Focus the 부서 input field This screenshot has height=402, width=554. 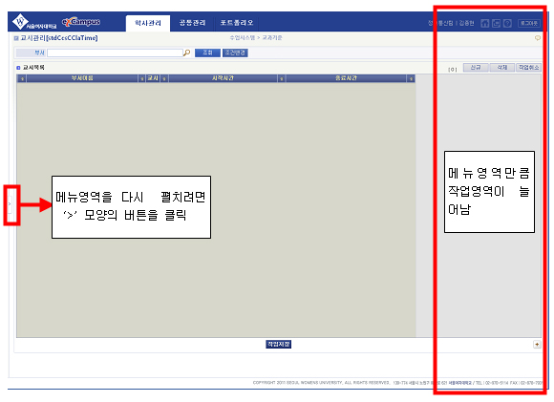115,53
